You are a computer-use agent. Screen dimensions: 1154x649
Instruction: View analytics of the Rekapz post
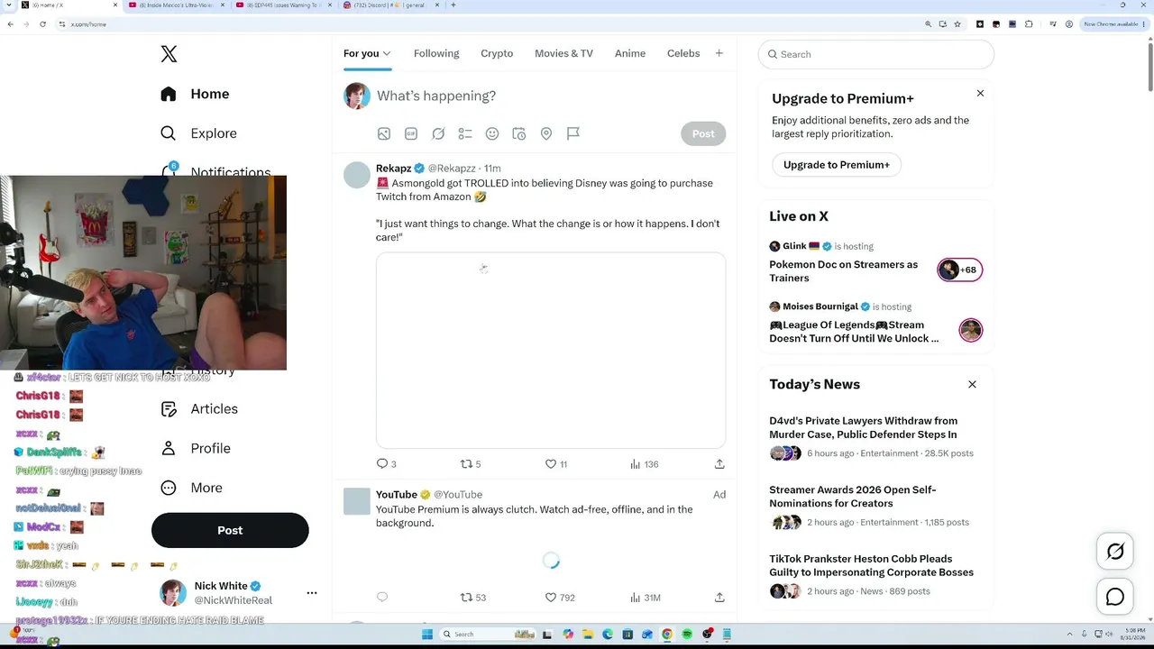coord(644,464)
